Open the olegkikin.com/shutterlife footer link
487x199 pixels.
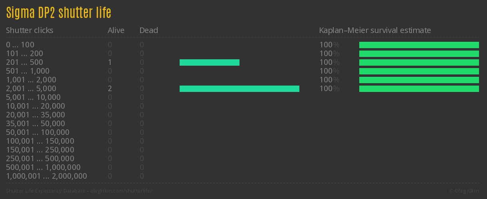(121, 191)
